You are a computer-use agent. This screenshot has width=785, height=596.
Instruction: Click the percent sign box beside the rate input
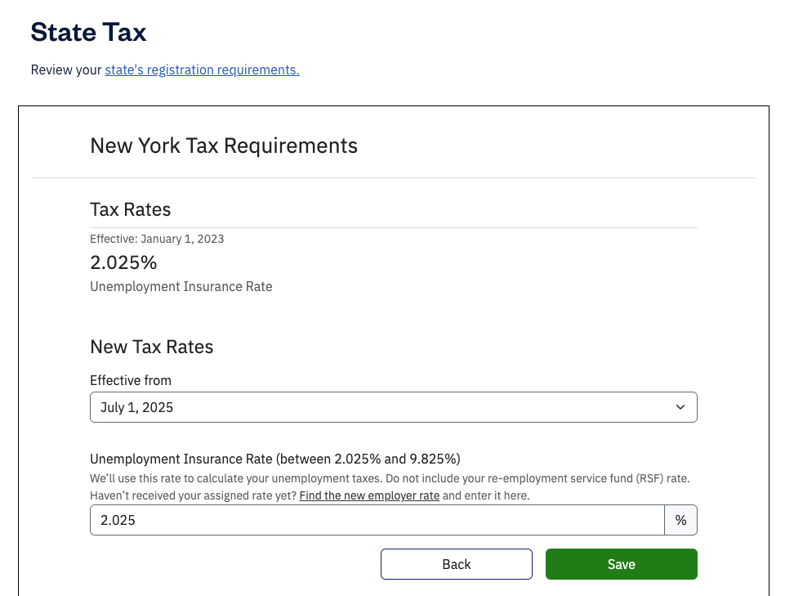(681, 519)
